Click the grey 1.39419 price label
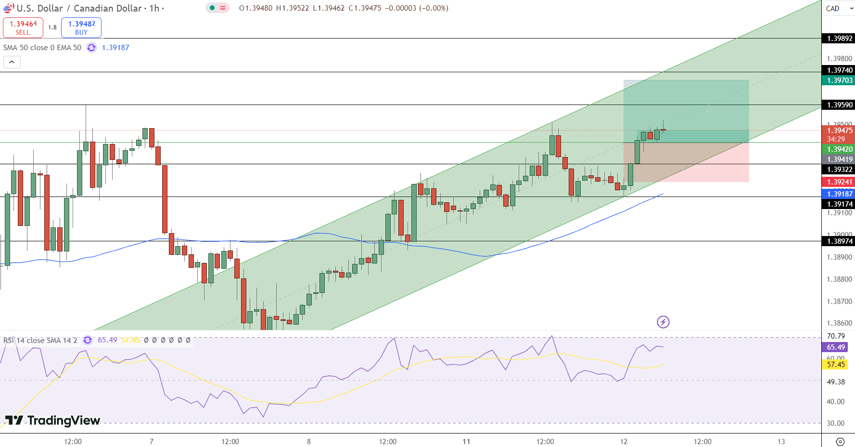 839,159
